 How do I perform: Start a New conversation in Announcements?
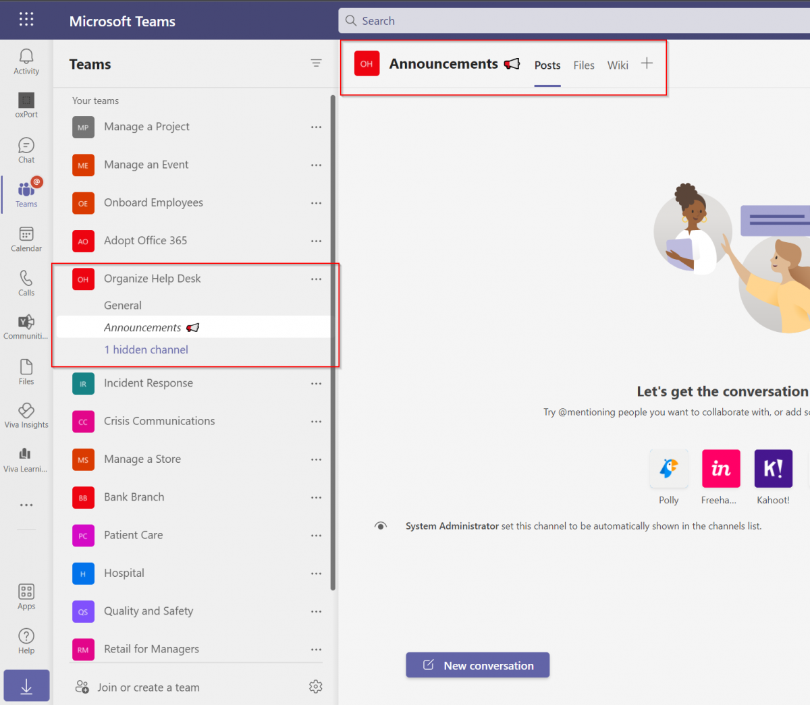pyautogui.click(x=477, y=665)
